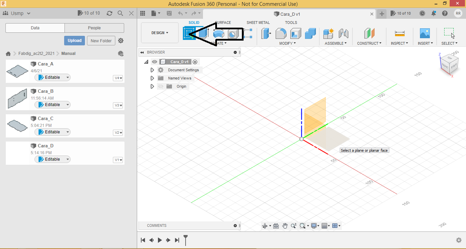This screenshot has width=466, height=249.
Task: Open the V3 version dropdown for Cara_B
Action: tap(118, 105)
